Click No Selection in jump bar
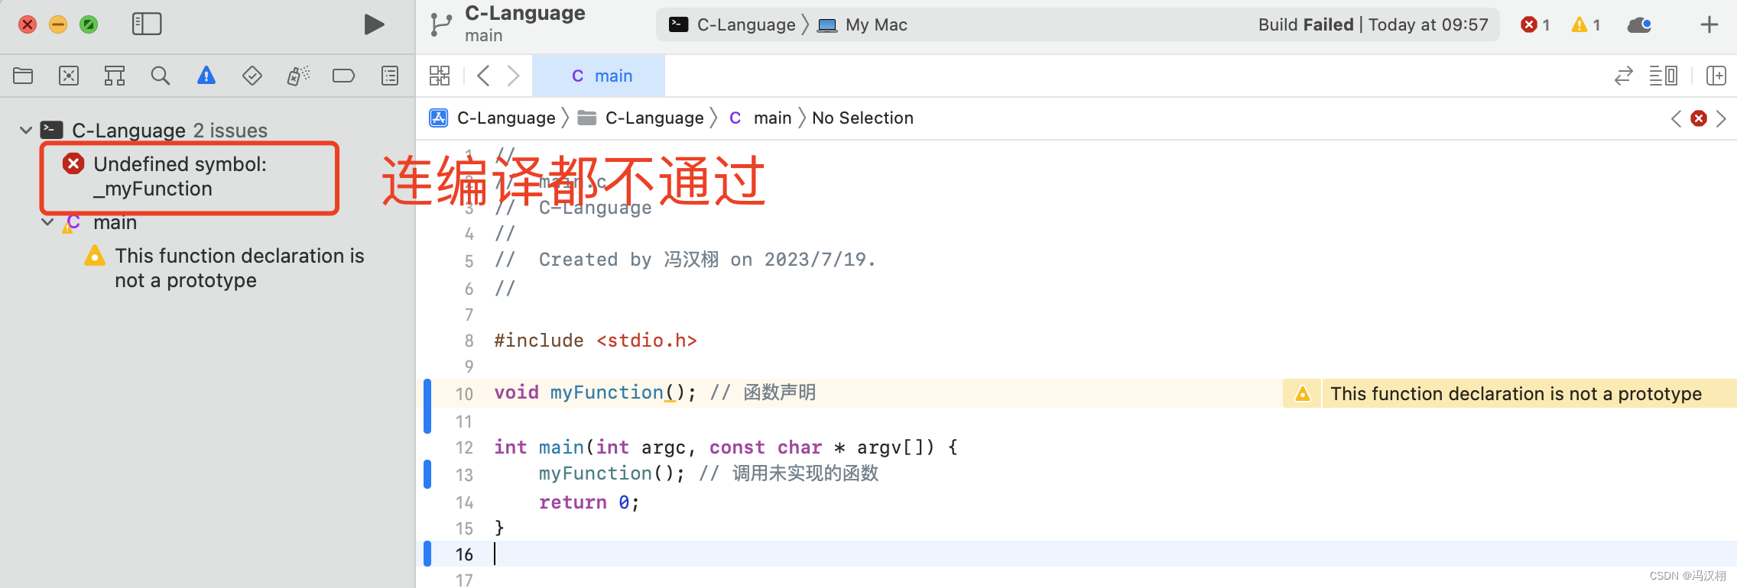This screenshot has width=1737, height=588. click(x=862, y=118)
